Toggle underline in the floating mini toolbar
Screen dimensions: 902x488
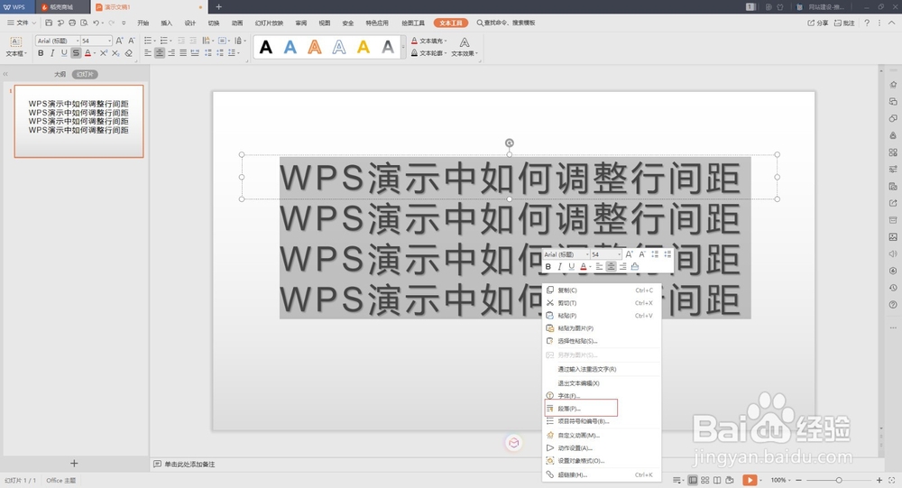pyautogui.click(x=571, y=266)
